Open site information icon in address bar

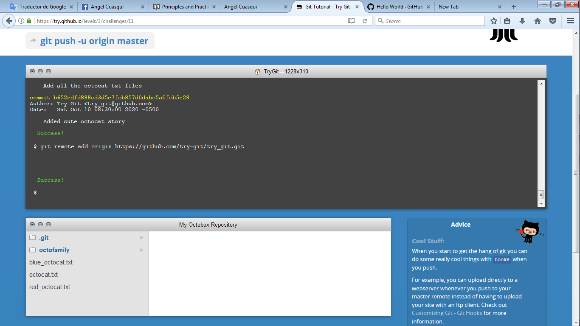21,21
